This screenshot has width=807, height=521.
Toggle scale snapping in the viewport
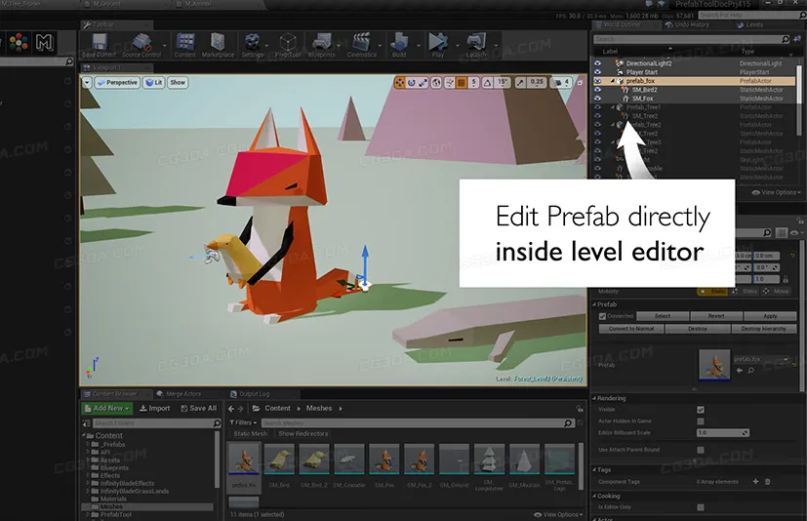click(x=520, y=82)
